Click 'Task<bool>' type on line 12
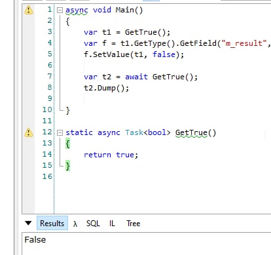The width and height of the screenshot is (271, 255). (148, 132)
